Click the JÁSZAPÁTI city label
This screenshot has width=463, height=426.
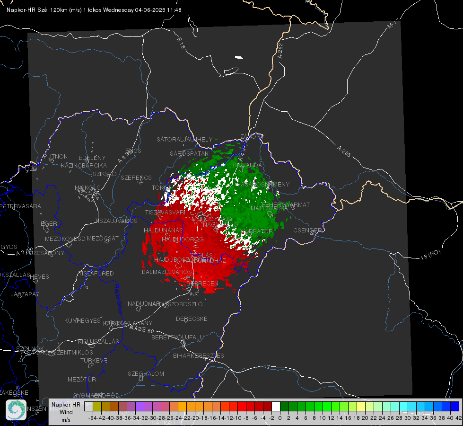click(x=26, y=294)
